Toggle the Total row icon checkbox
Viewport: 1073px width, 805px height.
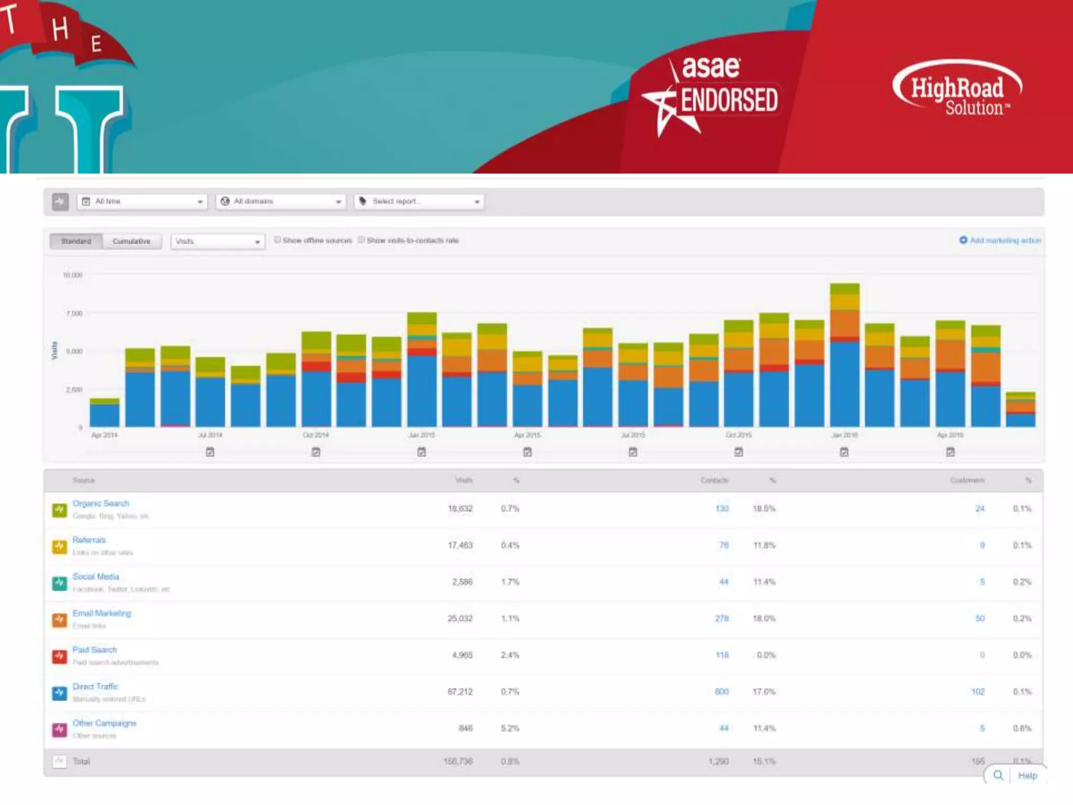point(59,762)
